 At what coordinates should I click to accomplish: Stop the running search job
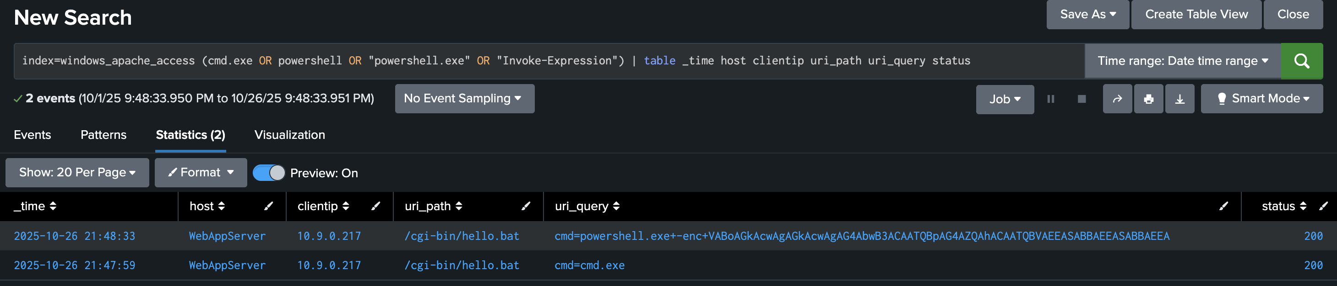1082,99
